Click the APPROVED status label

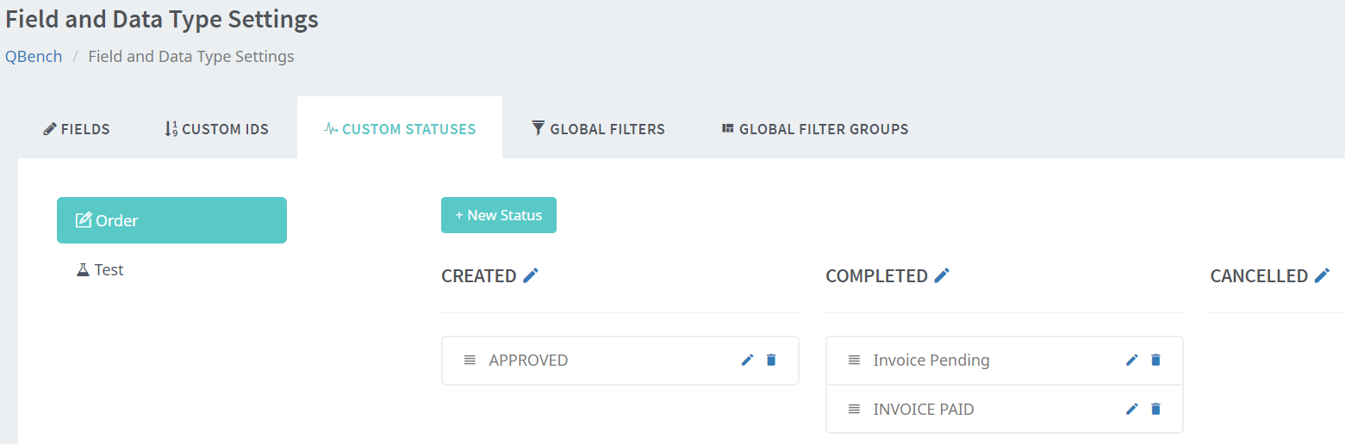[x=528, y=360]
